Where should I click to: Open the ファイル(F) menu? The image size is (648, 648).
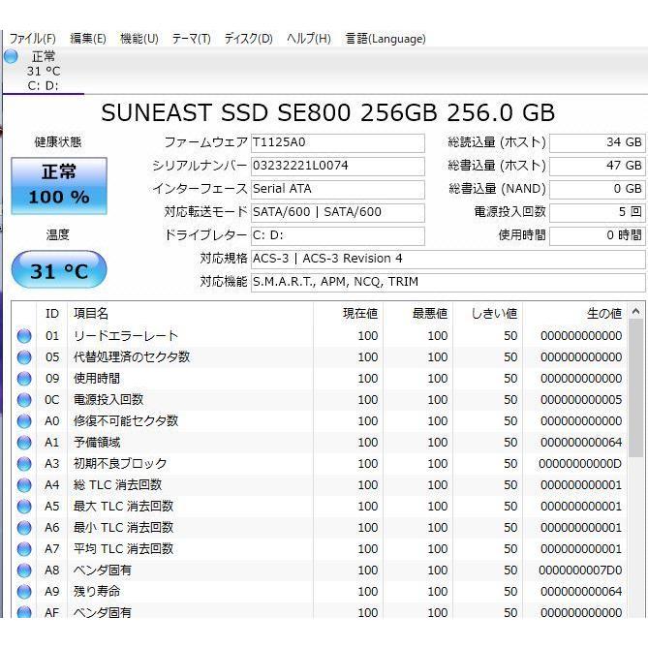(x=32, y=39)
